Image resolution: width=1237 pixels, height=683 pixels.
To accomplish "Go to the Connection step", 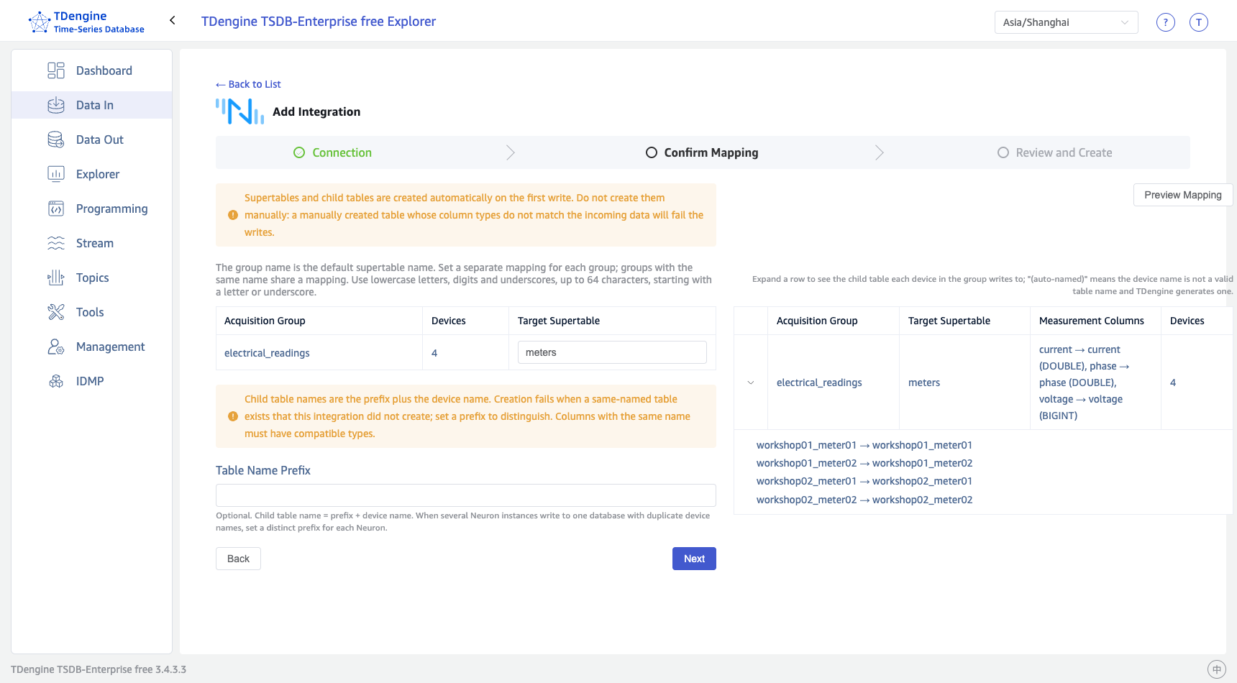I will tap(333, 152).
